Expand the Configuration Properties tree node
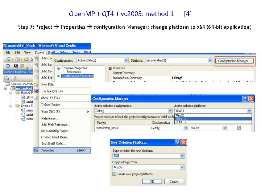 58,76
